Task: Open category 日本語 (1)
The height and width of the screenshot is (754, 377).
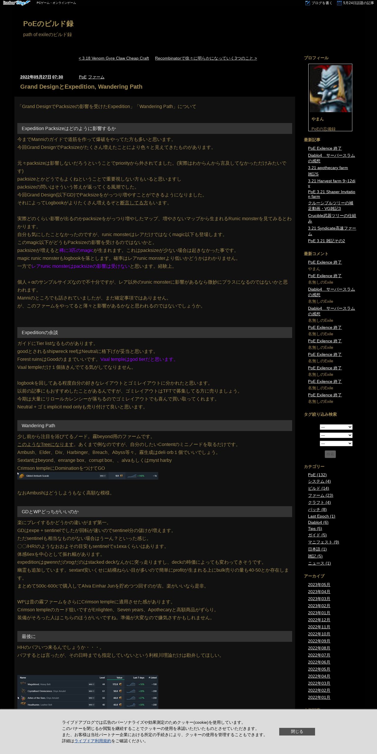Action: pyautogui.click(x=317, y=549)
